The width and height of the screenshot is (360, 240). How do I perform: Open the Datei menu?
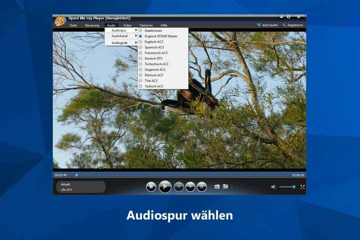click(73, 25)
